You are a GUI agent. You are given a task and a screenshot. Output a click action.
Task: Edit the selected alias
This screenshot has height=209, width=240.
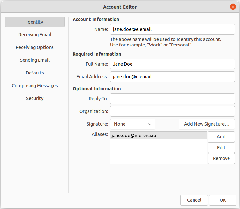[x=221, y=148]
